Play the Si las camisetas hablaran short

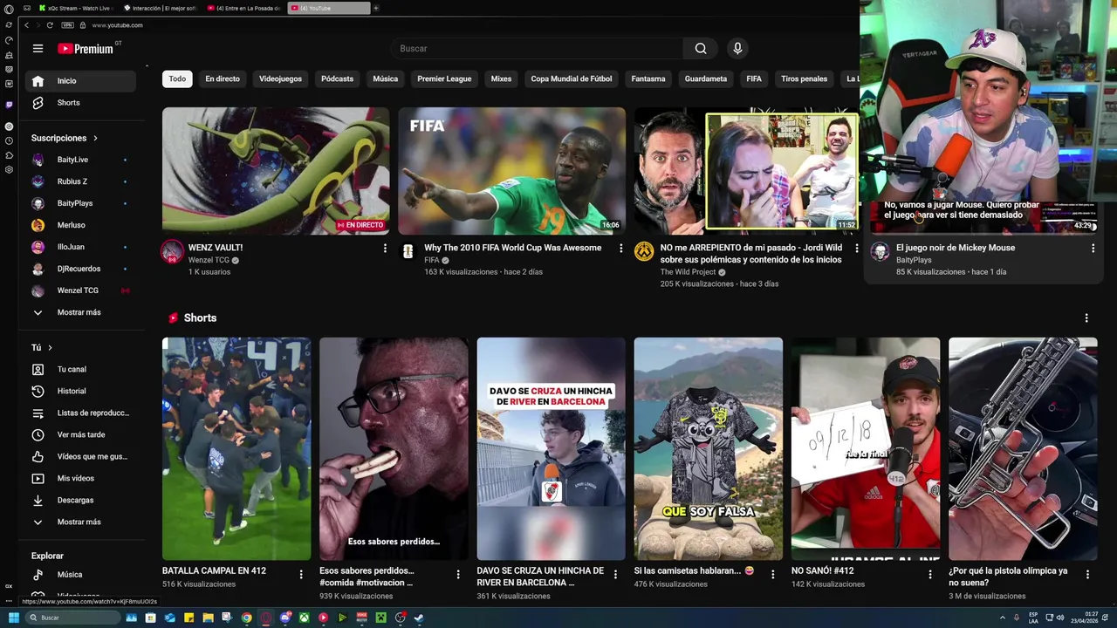coord(708,448)
